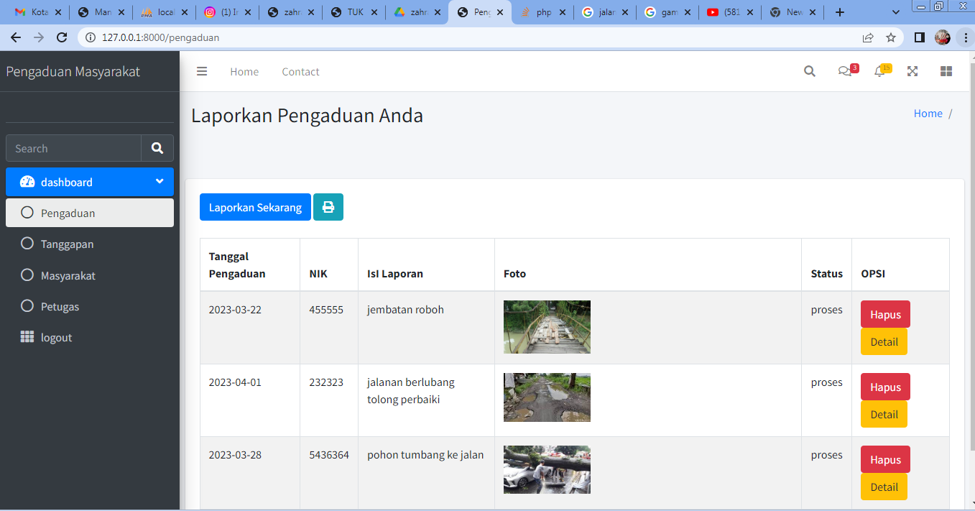
Task: Click the teal print icon button
Action: (x=328, y=207)
